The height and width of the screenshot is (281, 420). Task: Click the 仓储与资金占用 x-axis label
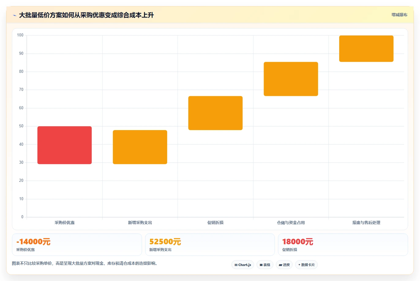click(x=291, y=223)
